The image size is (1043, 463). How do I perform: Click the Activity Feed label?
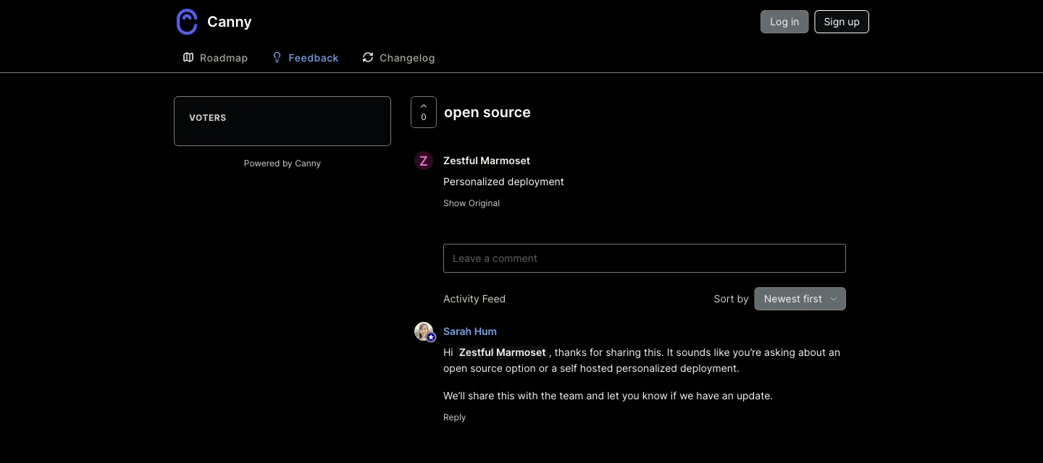tap(474, 299)
